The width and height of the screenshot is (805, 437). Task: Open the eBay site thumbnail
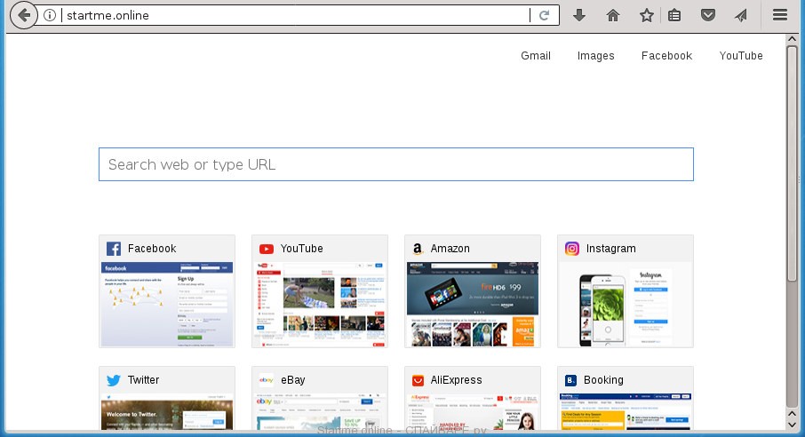pos(319,412)
